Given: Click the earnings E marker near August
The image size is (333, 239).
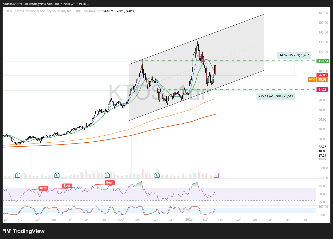Looking at the screenshot, I should tap(107, 175).
